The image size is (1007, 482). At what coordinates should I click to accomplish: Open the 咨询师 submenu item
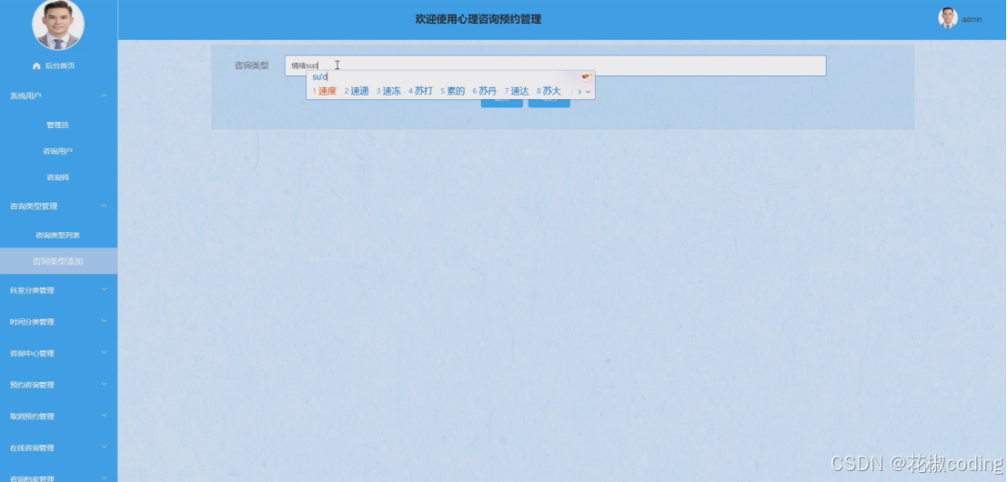58,177
